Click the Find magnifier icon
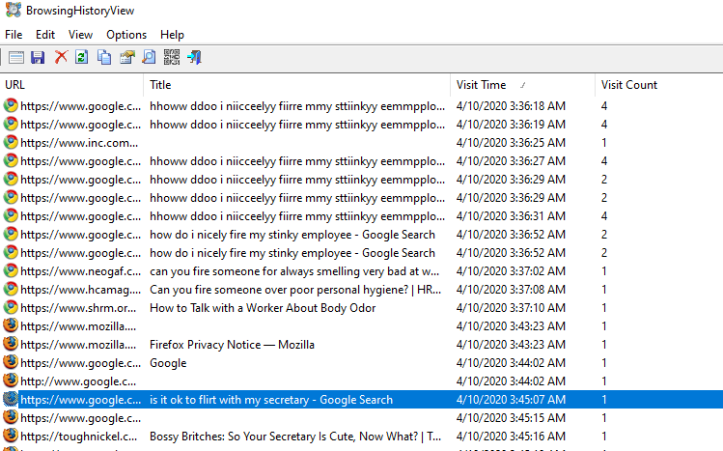Viewport: 723px width, 451px height. tap(149, 57)
